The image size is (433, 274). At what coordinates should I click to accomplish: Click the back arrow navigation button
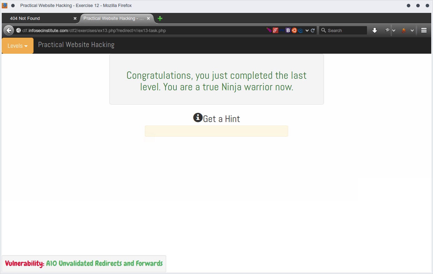point(9,30)
